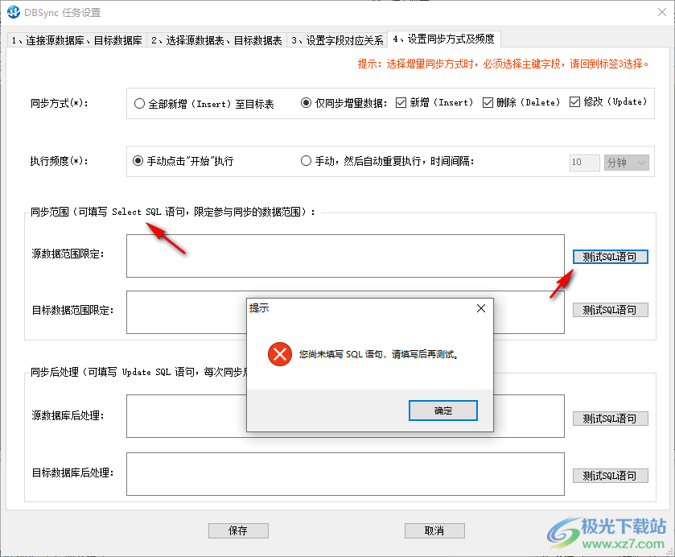
Task: Toggle the 修改 (Update) checkbox
Action: [x=608, y=102]
